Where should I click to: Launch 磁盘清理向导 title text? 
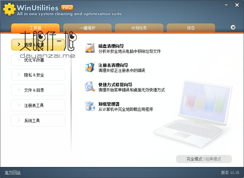click(111, 46)
